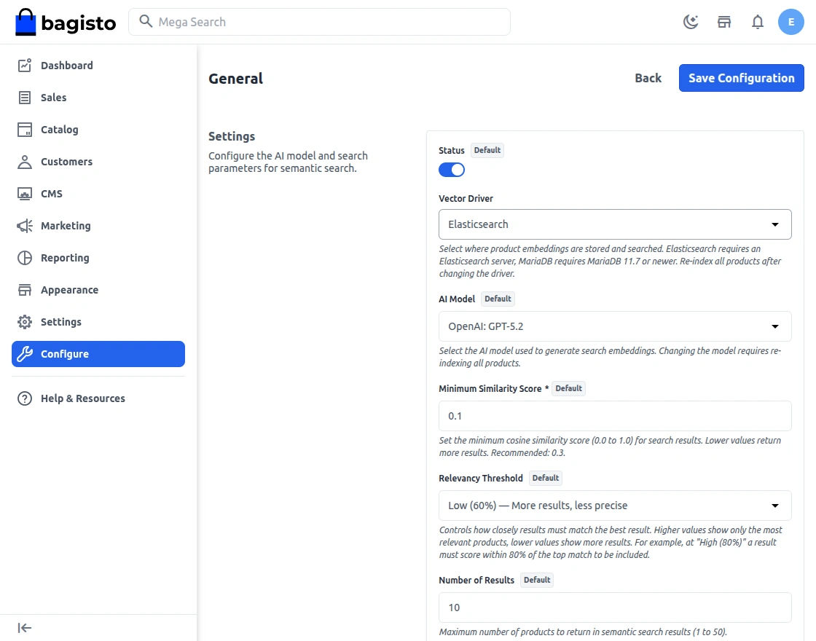Screen dimensions: 816x641
Task: Collapse the sidebar with arrow icon
Action: (x=25, y=628)
